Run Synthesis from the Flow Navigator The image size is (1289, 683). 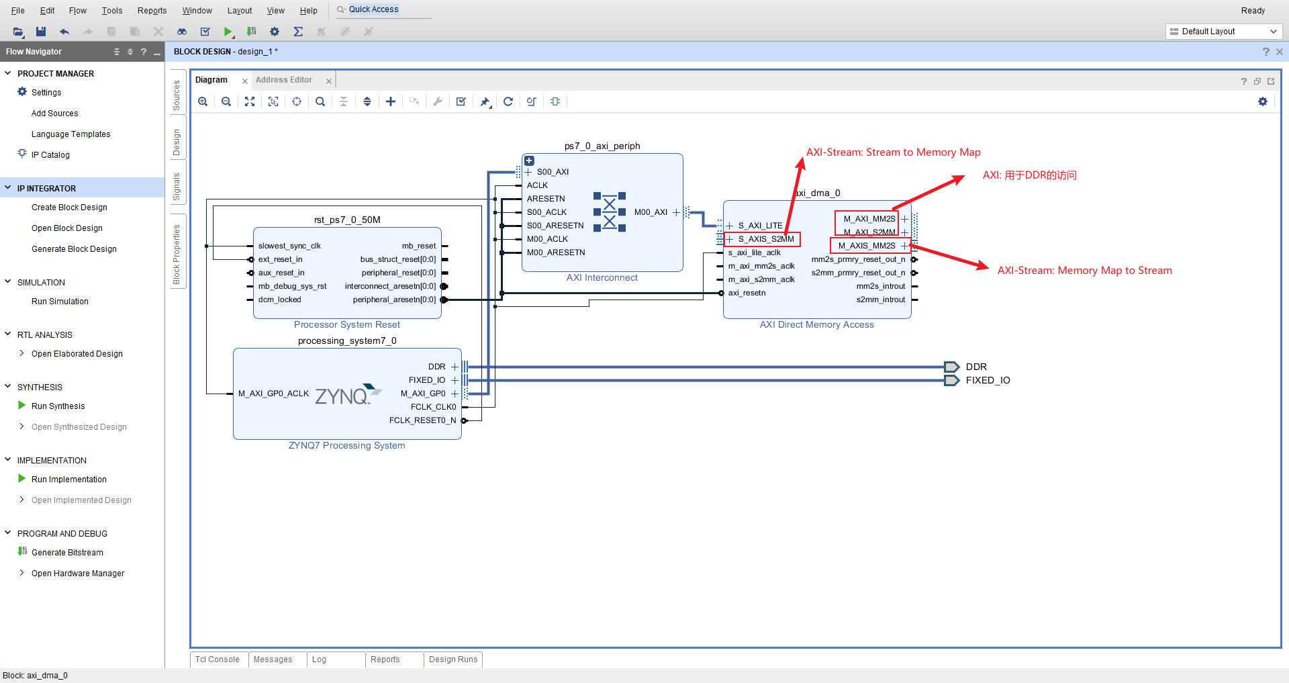click(x=58, y=406)
